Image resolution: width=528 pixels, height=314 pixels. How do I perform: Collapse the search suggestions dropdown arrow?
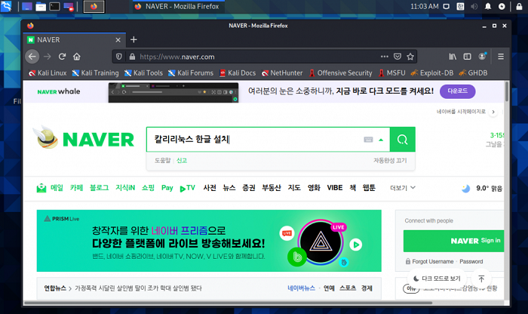pyautogui.click(x=382, y=140)
